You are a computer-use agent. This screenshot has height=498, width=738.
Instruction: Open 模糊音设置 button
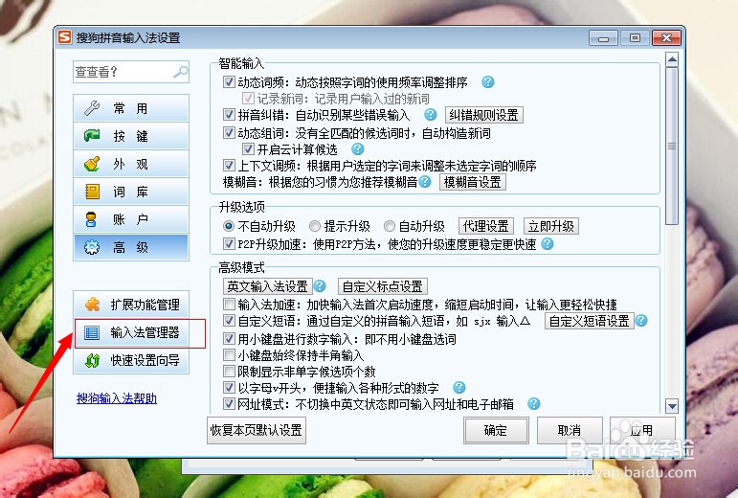(x=473, y=182)
